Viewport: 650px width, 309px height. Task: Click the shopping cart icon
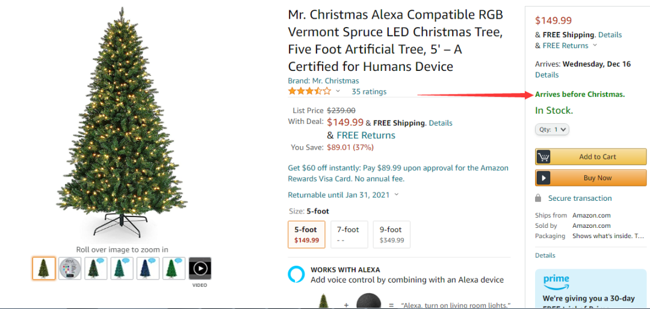[543, 157]
